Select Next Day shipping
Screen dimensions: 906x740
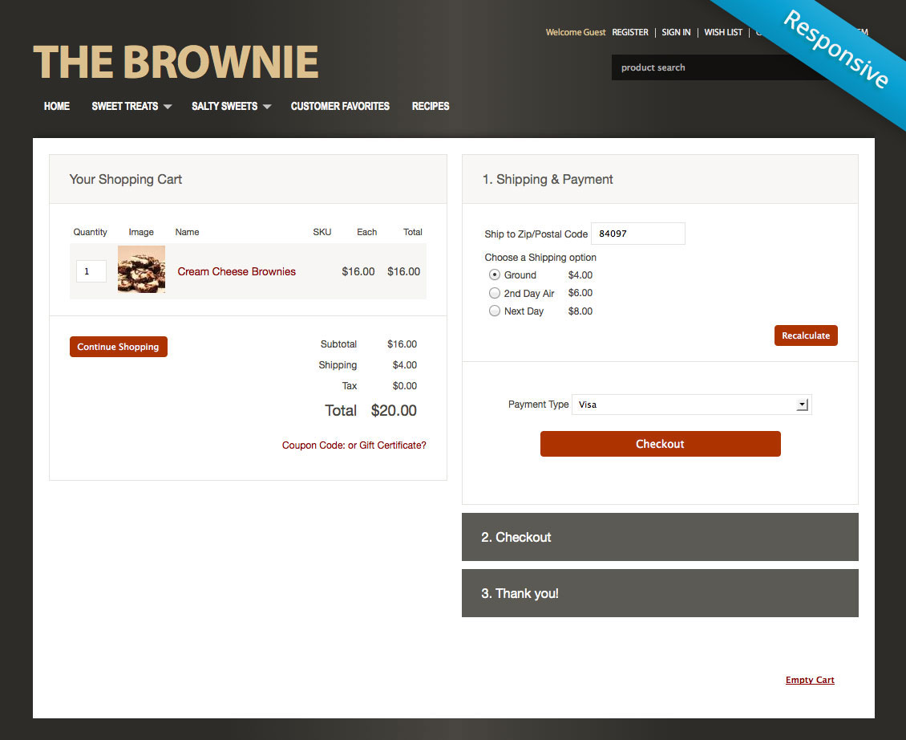[495, 311]
